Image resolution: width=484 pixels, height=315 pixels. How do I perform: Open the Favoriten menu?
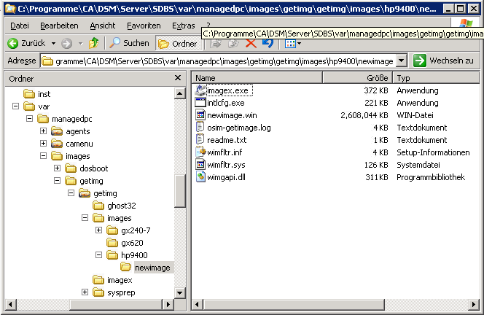[x=144, y=26]
